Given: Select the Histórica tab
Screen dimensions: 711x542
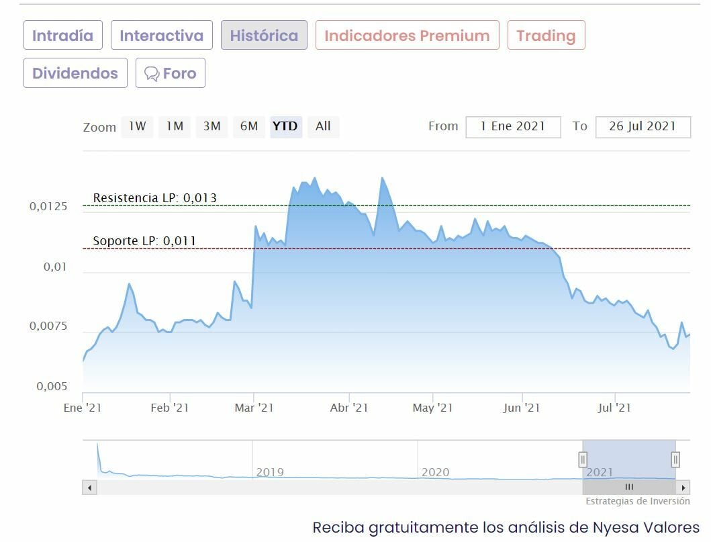Looking at the screenshot, I should click(264, 36).
